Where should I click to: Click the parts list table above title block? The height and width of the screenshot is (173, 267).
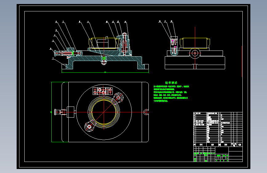(218, 129)
